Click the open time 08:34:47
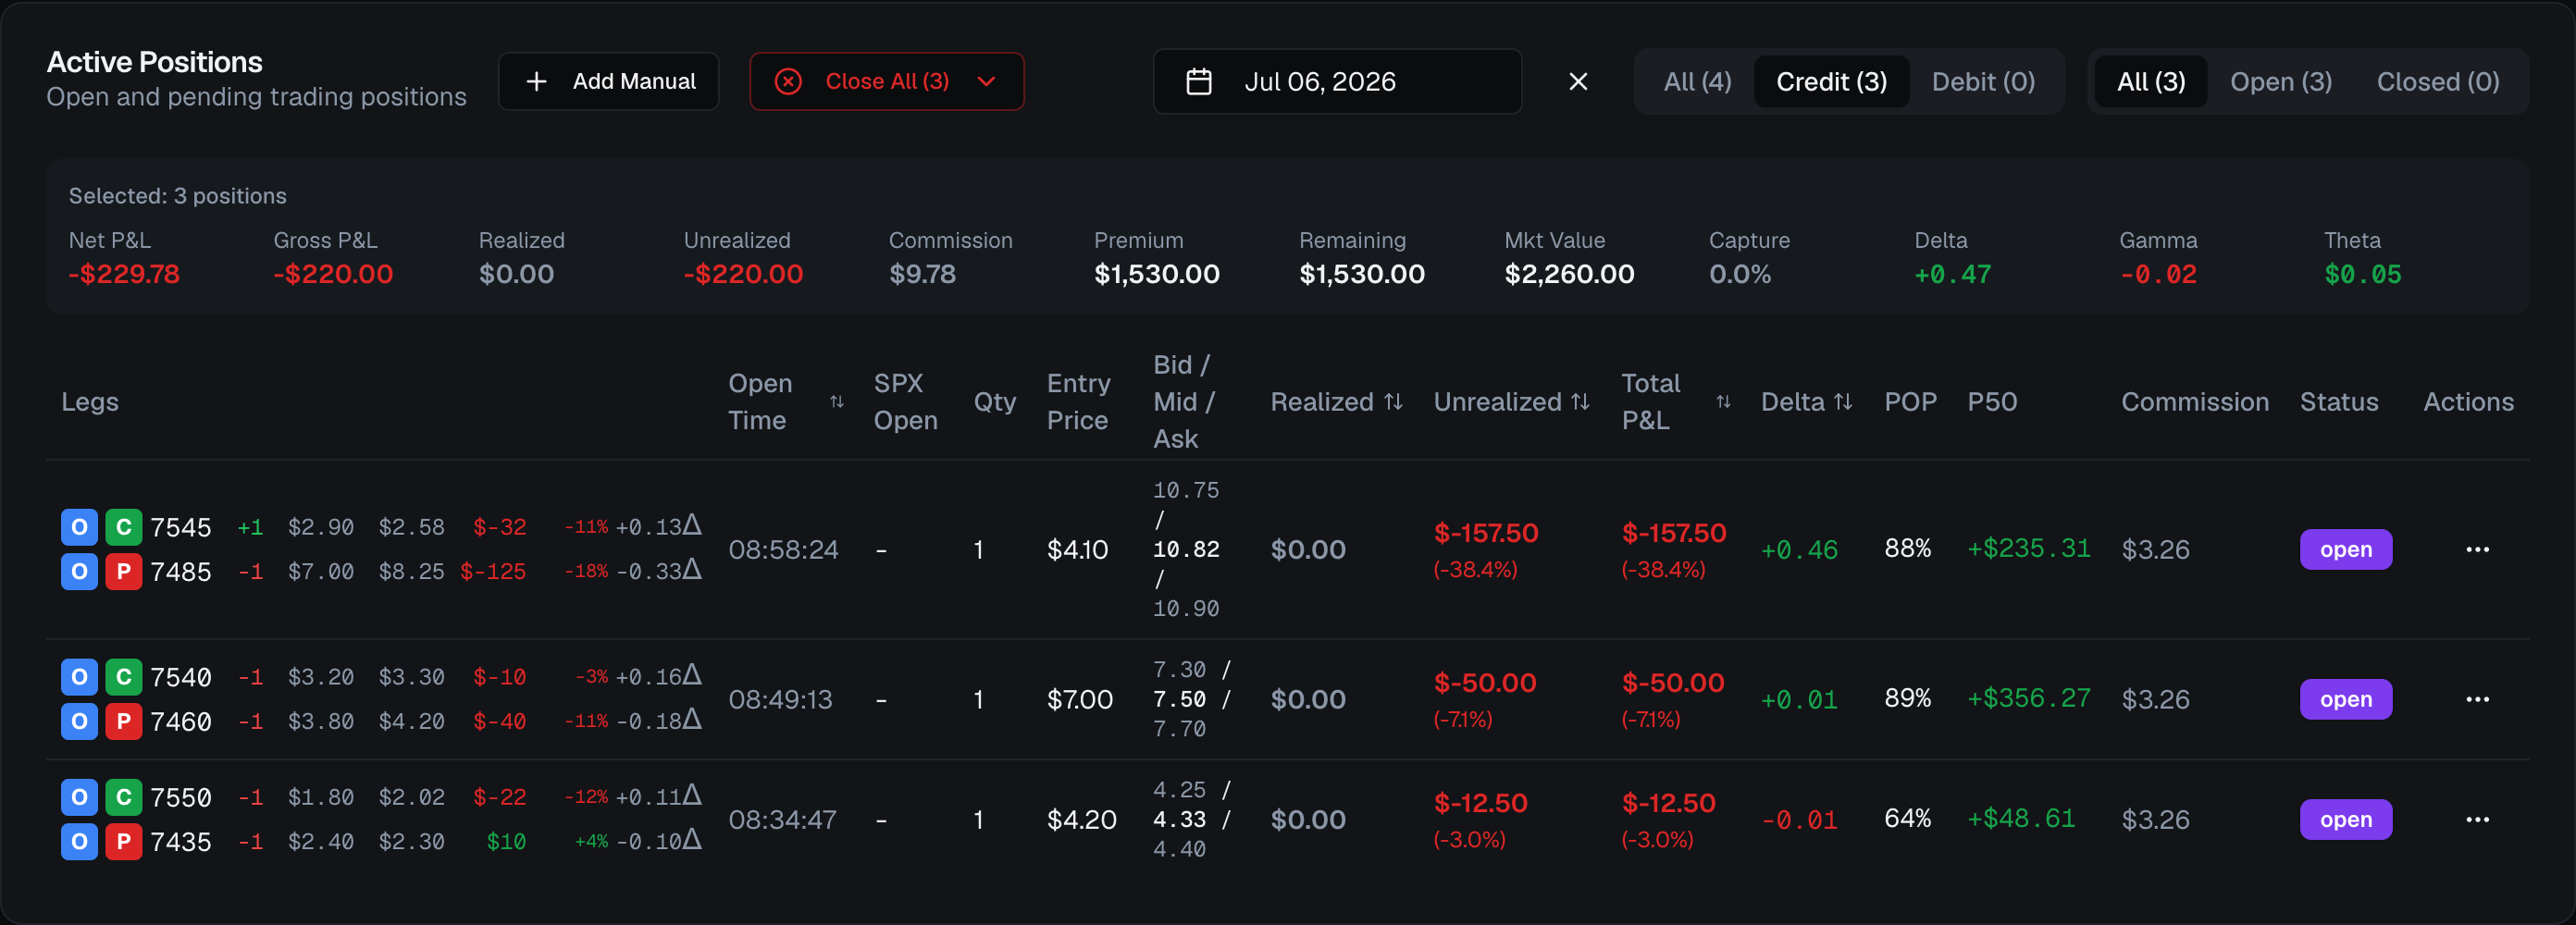 (782, 819)
